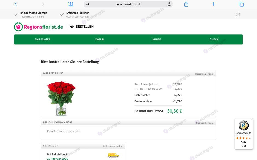Click the Lieferdatum ändern link
The width and height of the screenshot is (257, 160).
tap(113, 146)
